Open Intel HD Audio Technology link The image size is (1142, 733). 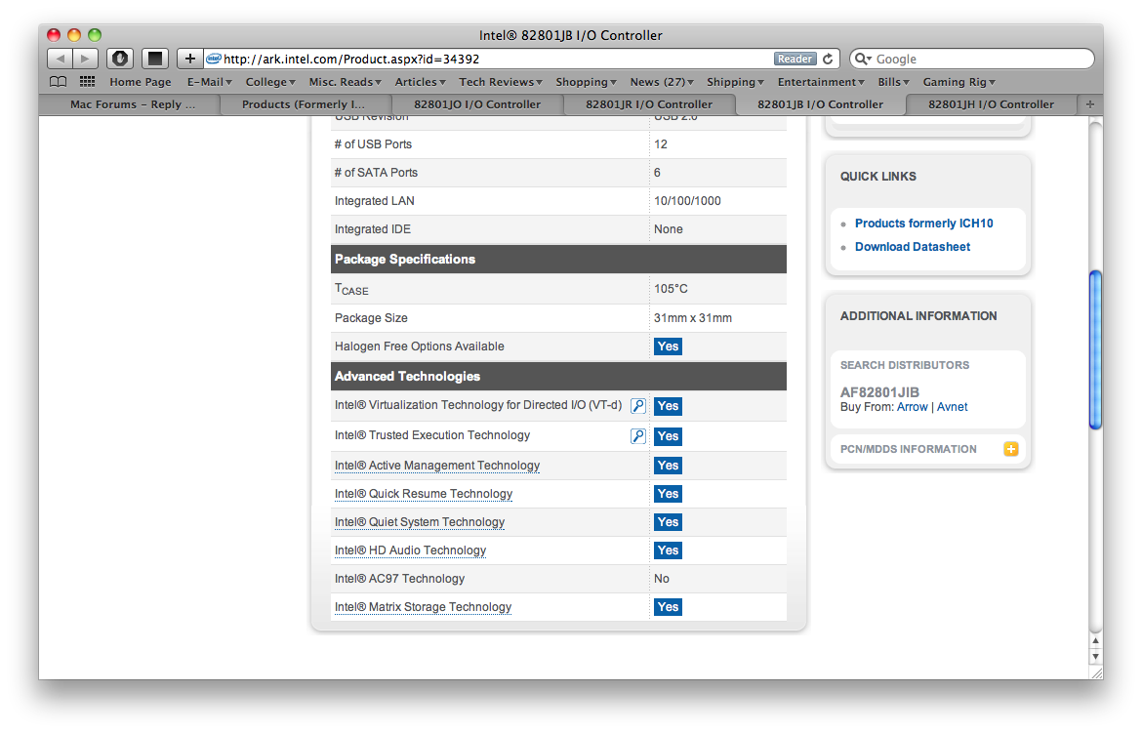[410, 550]
